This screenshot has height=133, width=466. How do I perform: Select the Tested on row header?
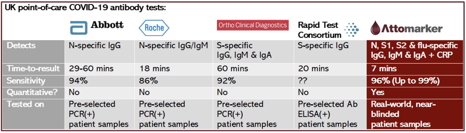coord(34,114)
